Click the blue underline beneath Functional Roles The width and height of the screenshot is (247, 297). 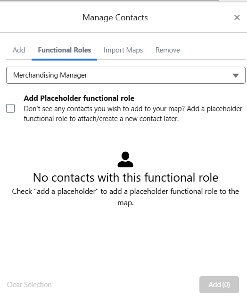(65, 60)
